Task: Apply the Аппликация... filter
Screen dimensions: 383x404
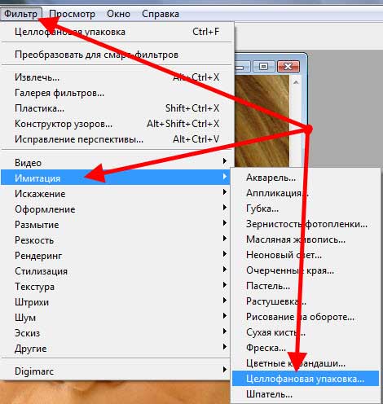Action: pyautogui.click(x=306, y=193)
